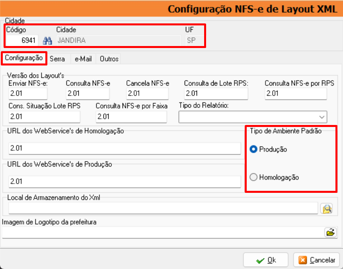Click the Código field containing 6941
Viewport: 343px width, 269px height.
(x=22, y=40)
